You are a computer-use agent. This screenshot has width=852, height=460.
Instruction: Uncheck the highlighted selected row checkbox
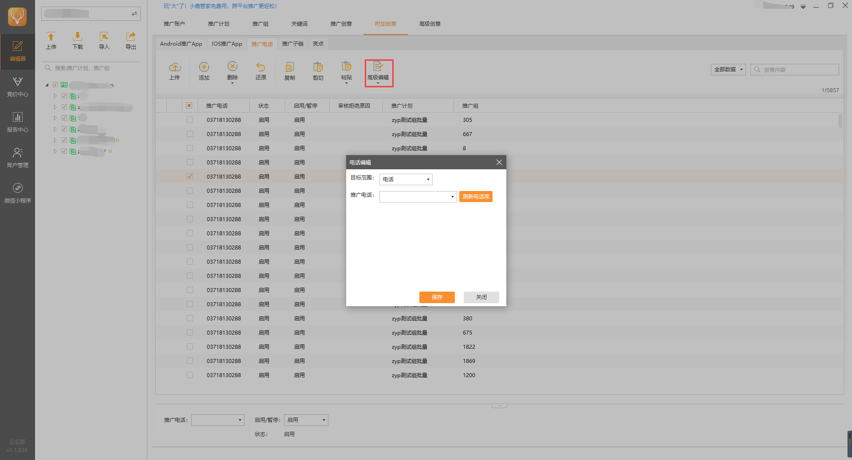[x=190, y=176]
